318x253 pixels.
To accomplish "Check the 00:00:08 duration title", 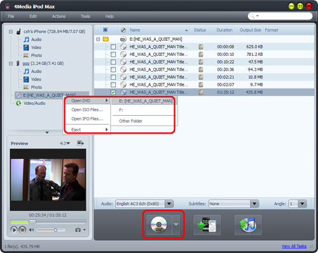I will click(113, 47).
